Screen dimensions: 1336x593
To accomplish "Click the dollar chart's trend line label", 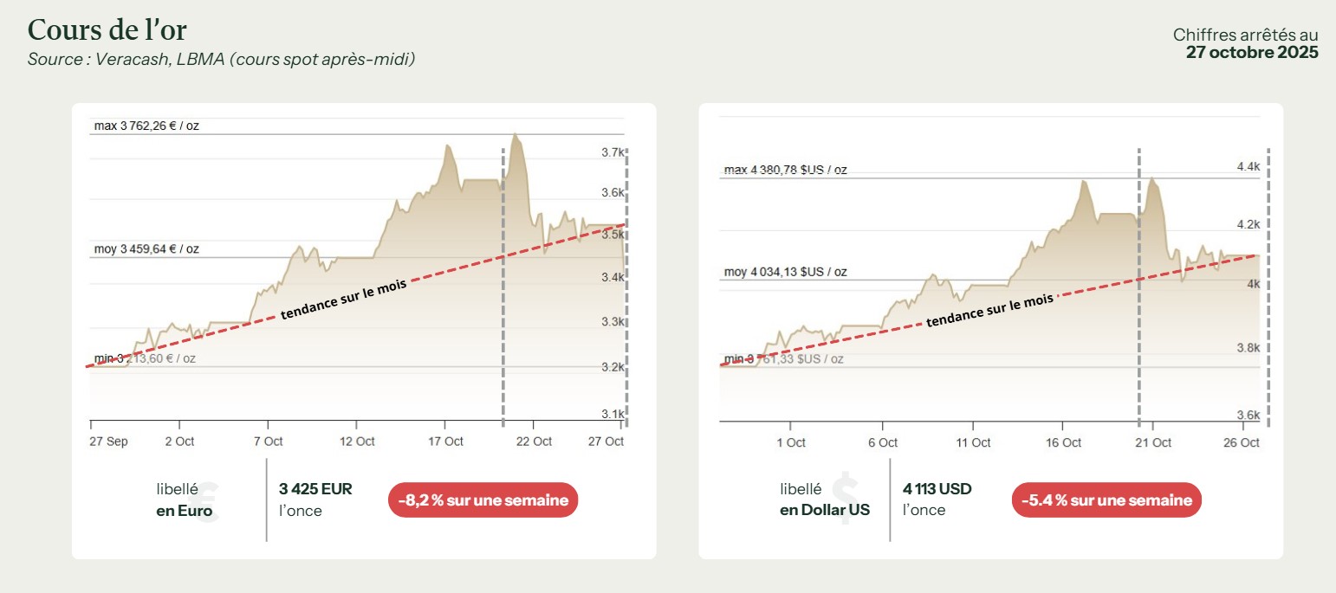I will [989, 310].
